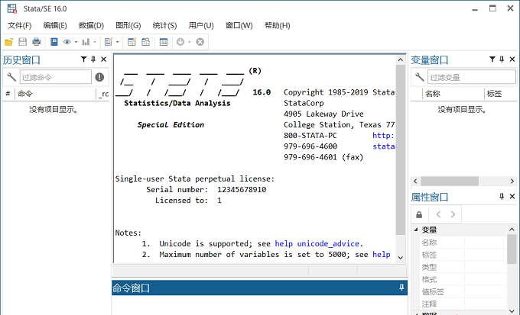The image size is (520, 315).
Task: Click the _rc column header
Action: pyautogui.click(x=103, y=94)
